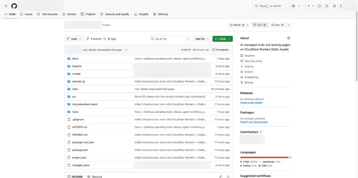Open the issues inbox icon in header
The width and height of the screenshot is (358, 178).
point(320,6)
